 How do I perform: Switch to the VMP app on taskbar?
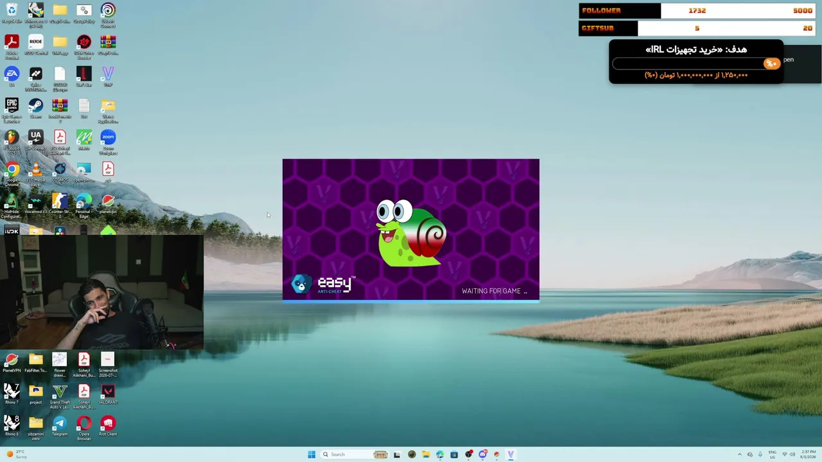pyautogui.click(x=511, y=454)
